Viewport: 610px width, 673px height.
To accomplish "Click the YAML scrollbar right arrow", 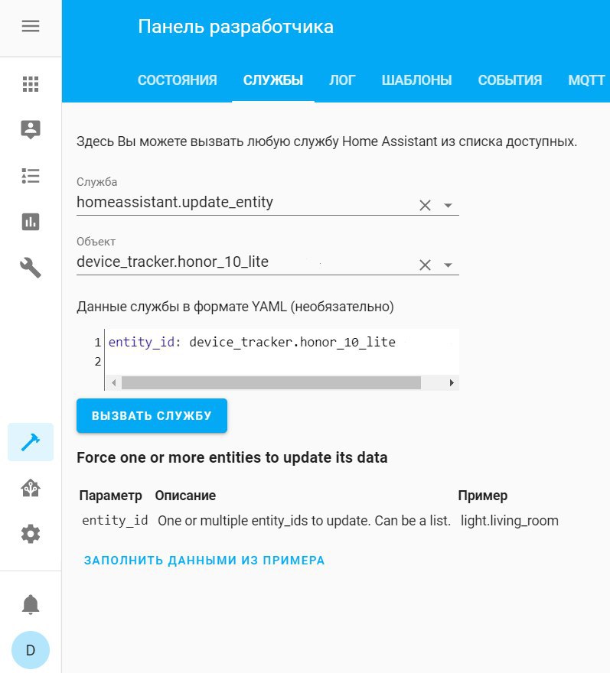I will 452,382.
